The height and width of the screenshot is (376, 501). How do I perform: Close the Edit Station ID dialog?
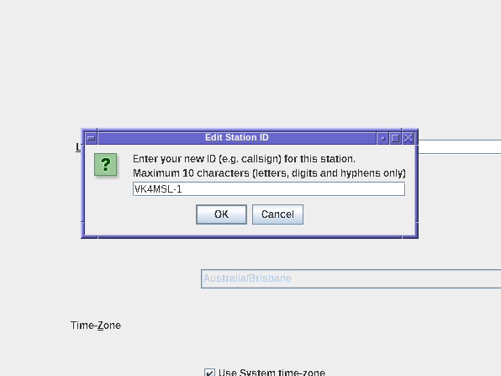(x=408, y=138)
